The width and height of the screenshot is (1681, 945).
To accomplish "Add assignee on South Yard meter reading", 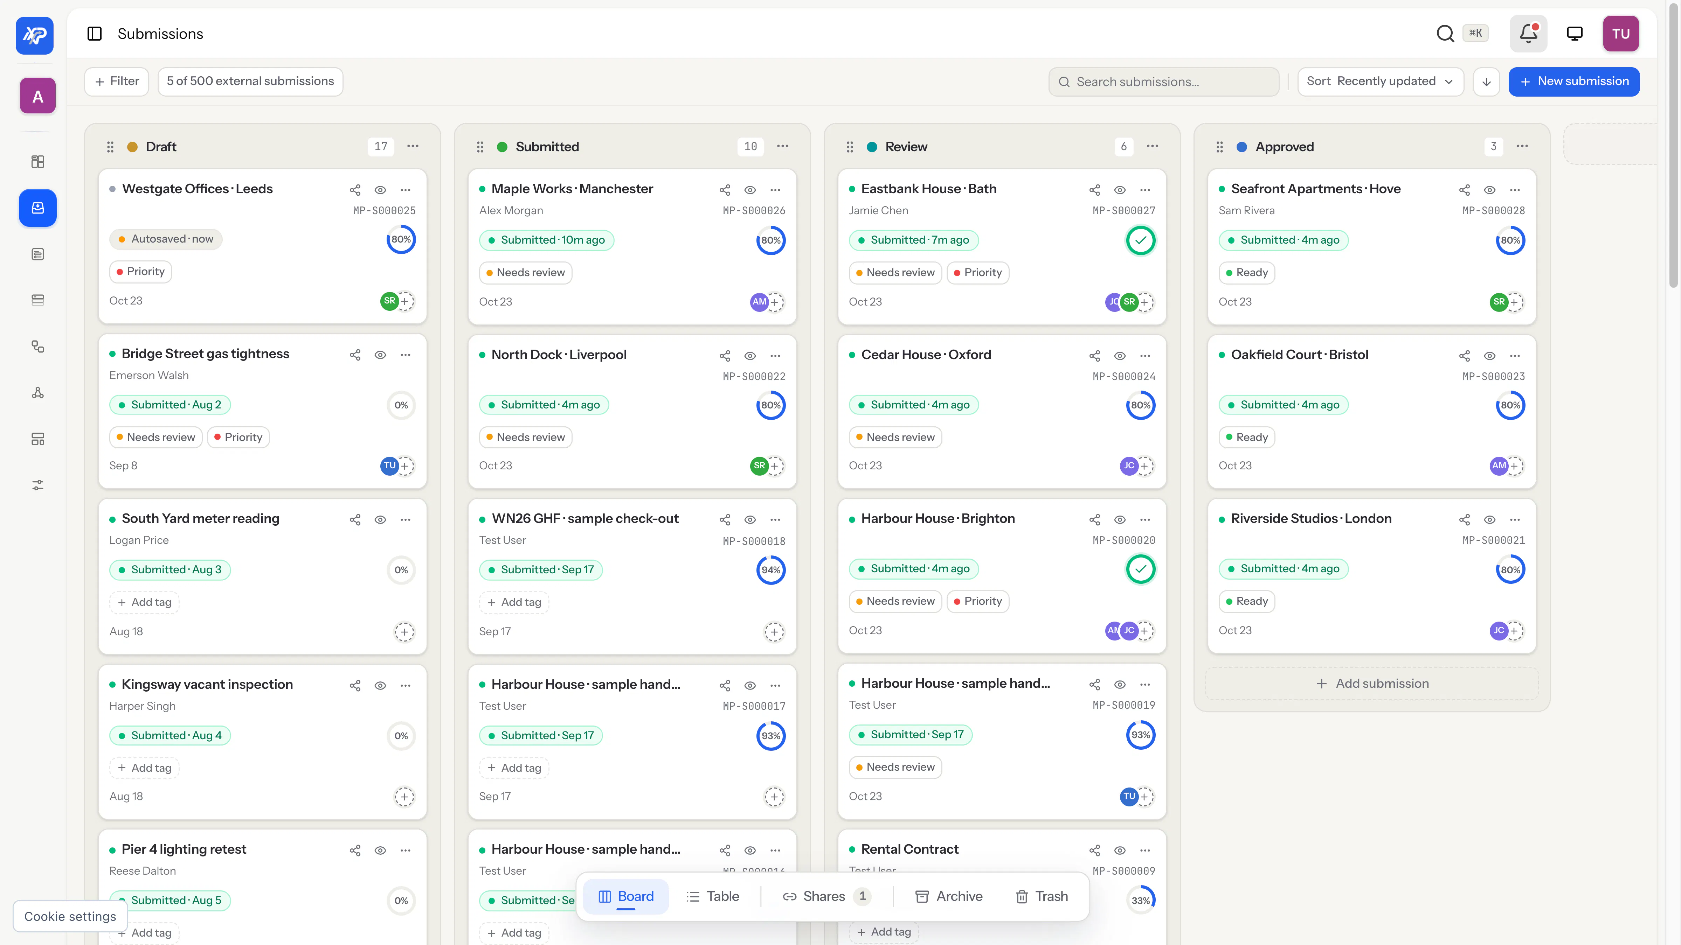I will pyautogui.click(x=404, y=631).
